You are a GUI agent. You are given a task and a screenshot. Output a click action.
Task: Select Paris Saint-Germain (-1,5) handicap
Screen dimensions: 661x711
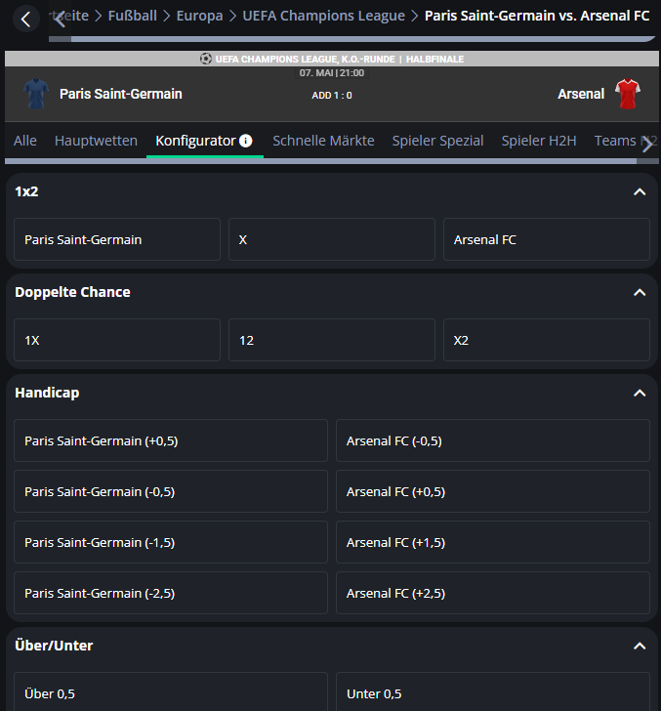point(171,542)
